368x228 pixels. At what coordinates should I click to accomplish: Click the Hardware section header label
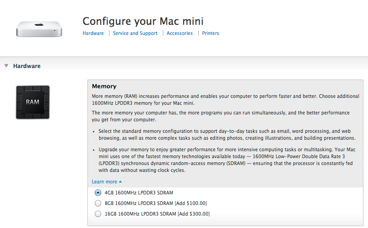point(27,66)
